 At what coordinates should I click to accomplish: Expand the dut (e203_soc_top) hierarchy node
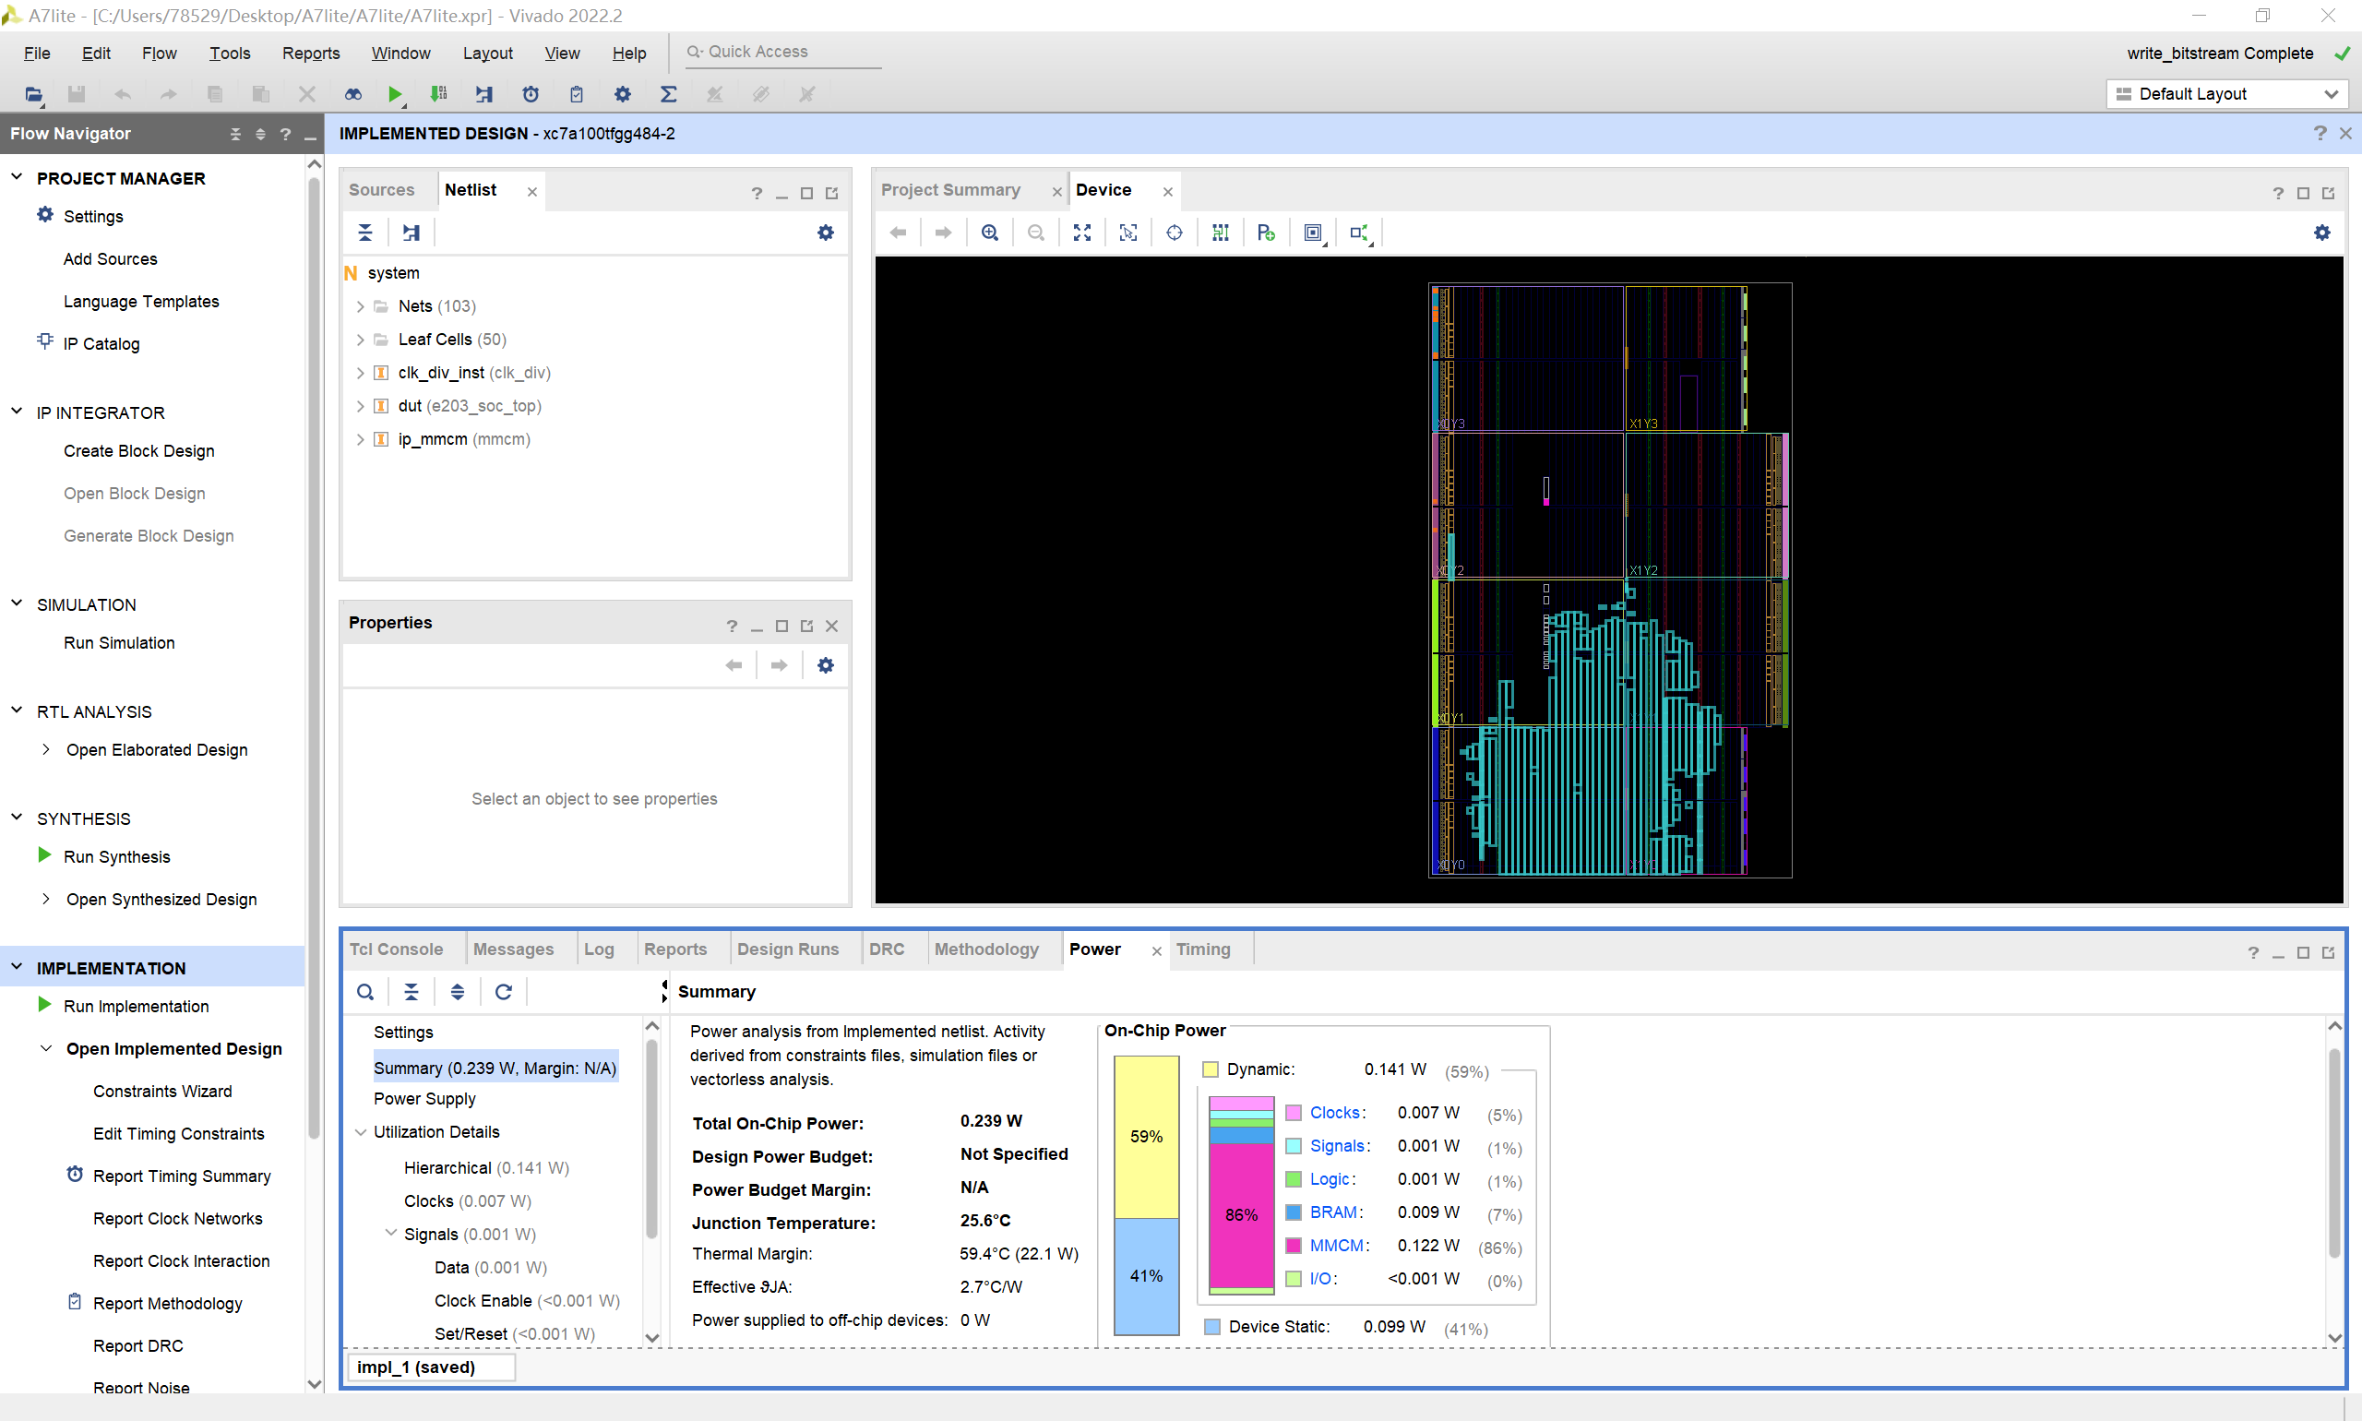360,406
